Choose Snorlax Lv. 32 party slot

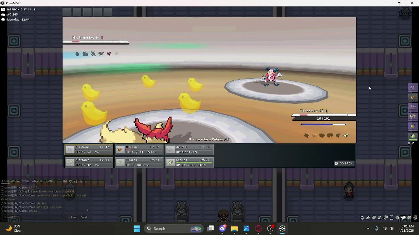190,163
